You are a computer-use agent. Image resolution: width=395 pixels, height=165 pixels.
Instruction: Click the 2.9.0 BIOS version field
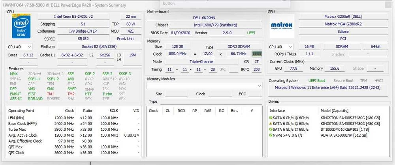(x=227, y=33)
